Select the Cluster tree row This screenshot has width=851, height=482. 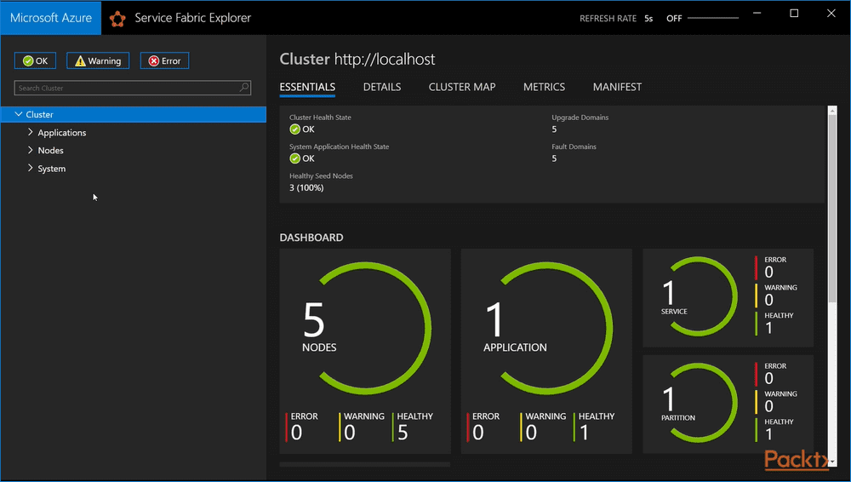(x=134, y=115)
